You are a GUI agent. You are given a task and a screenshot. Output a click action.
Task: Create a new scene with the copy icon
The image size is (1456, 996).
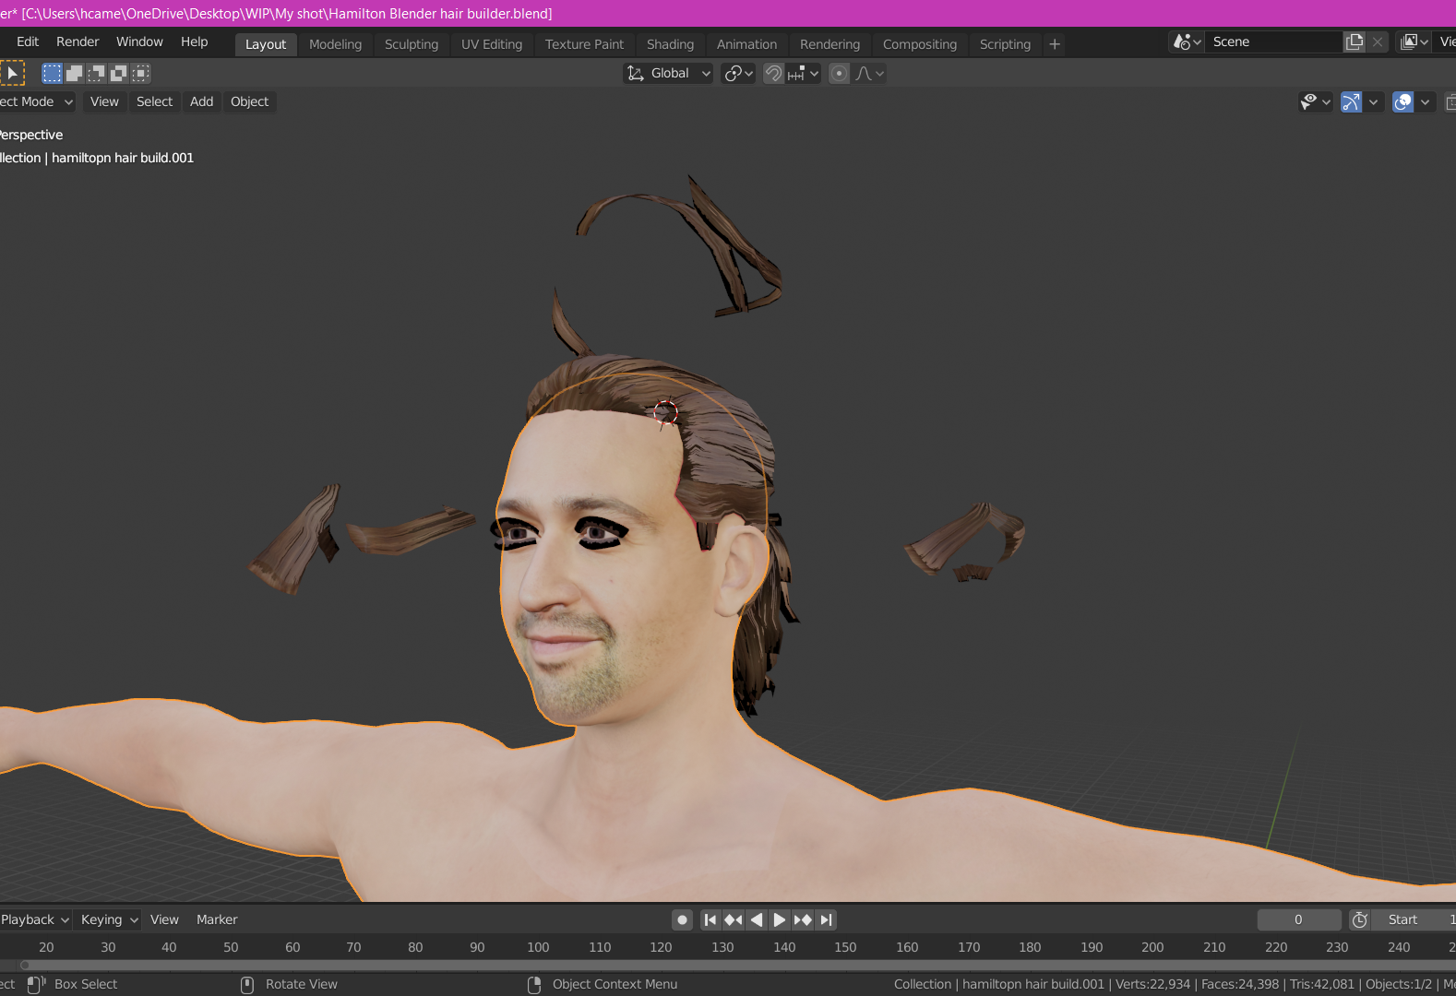(x=1355, y=41)
